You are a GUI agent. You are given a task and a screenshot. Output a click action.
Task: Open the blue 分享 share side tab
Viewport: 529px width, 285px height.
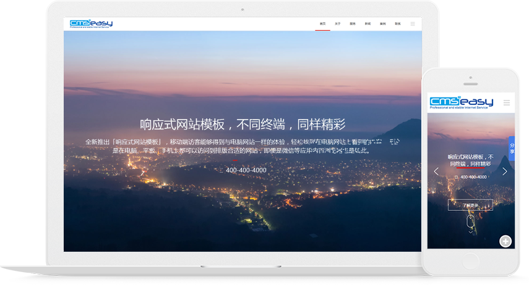(511, 149)
